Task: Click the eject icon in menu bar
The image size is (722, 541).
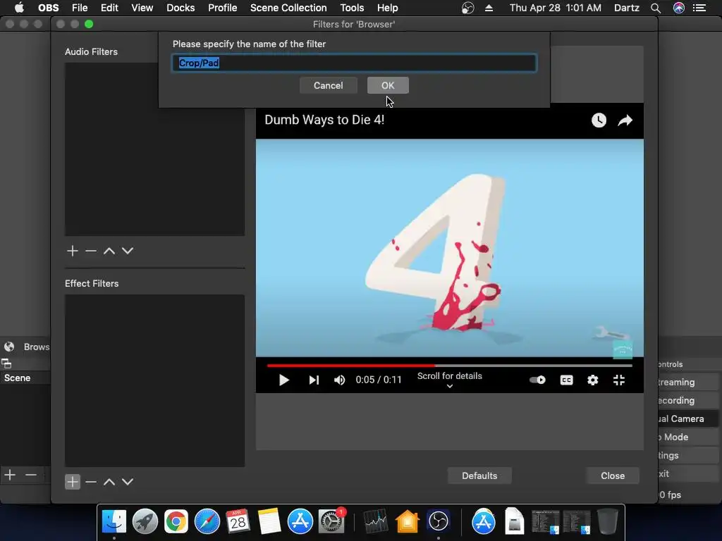Action: coord(489,8)
